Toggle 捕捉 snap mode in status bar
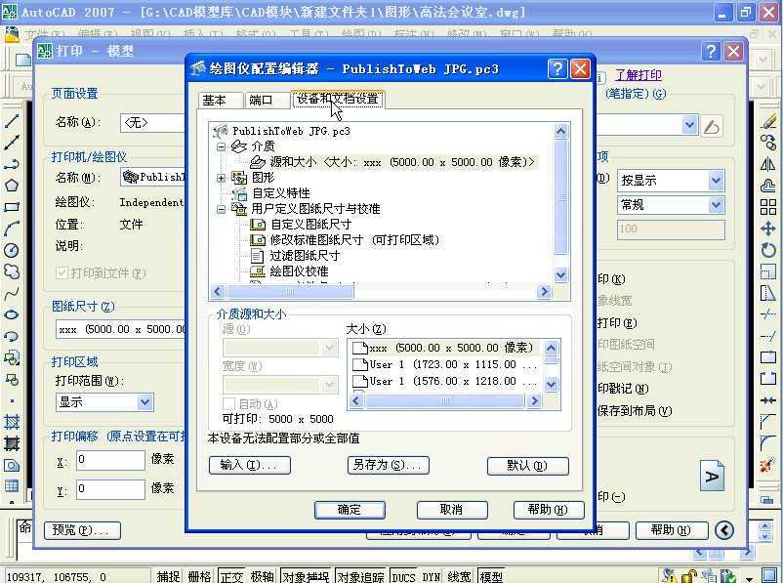Screen dimensions: 783x583 [168, 576]
